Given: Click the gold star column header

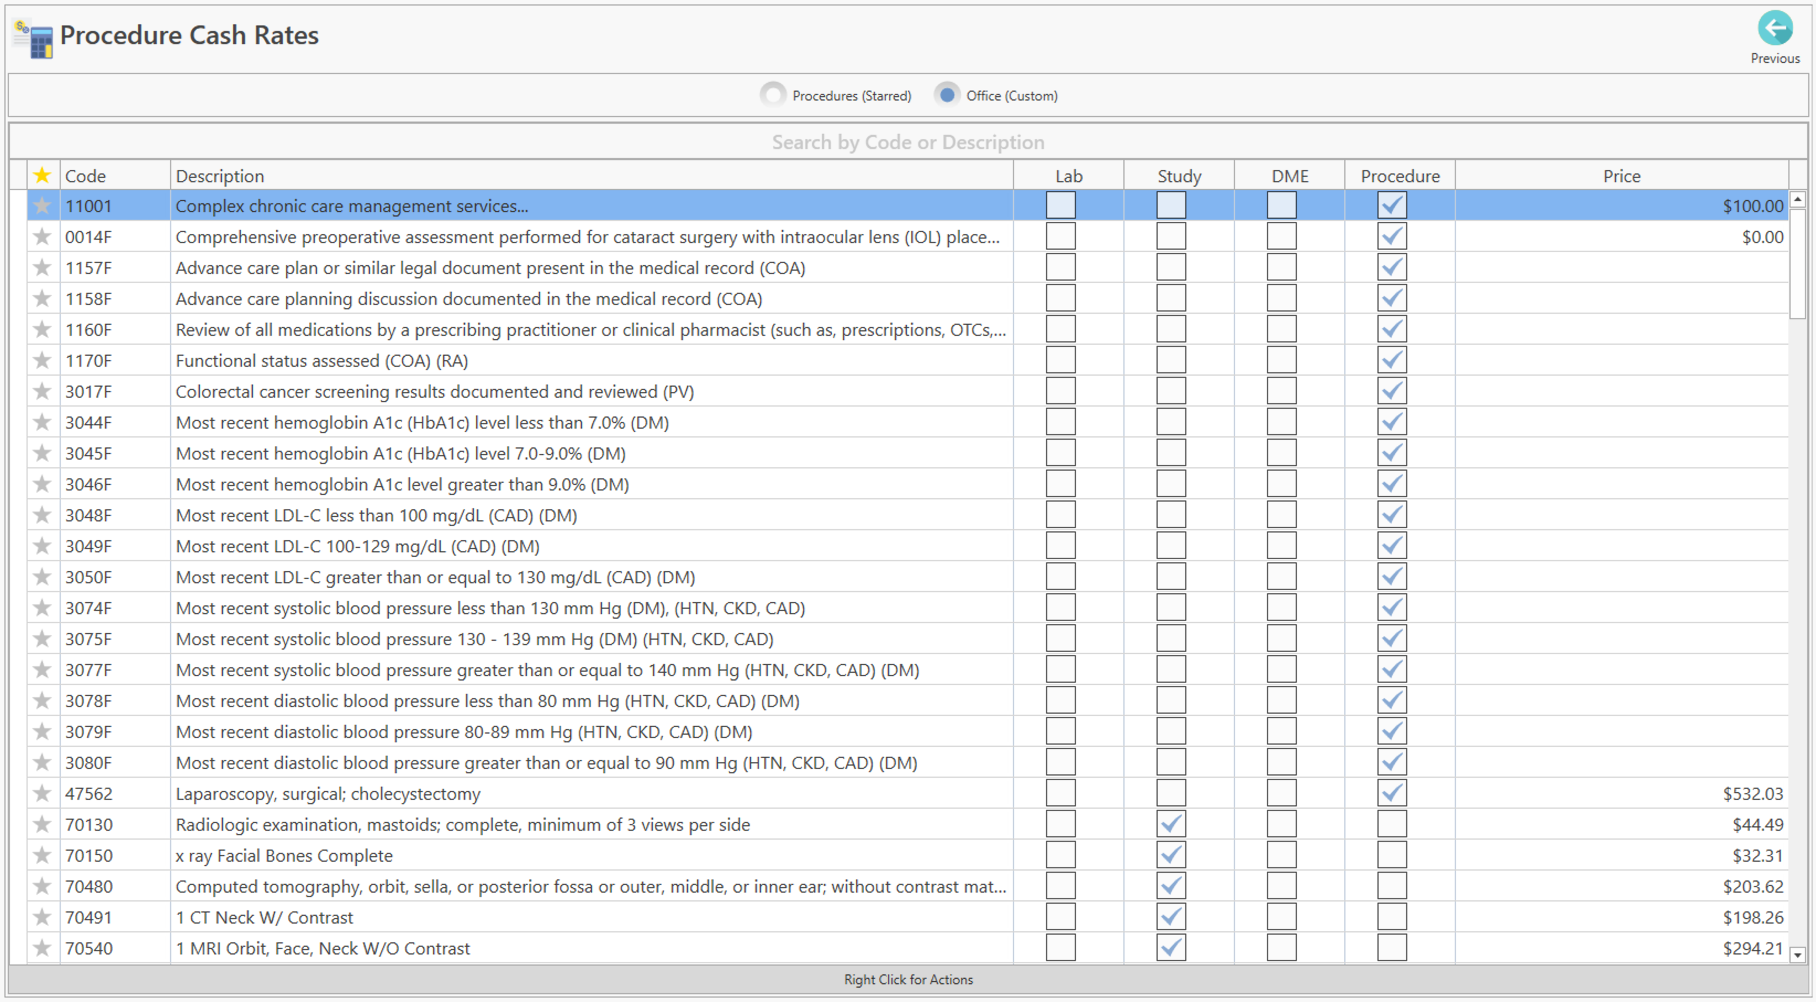Looking at the screenshot, I should 43,176.
